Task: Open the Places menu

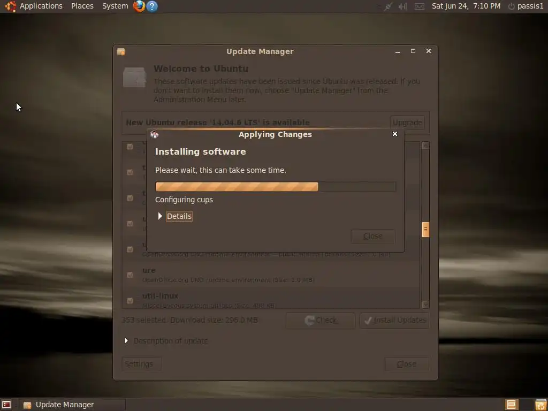Action: [x=82, y=6]
